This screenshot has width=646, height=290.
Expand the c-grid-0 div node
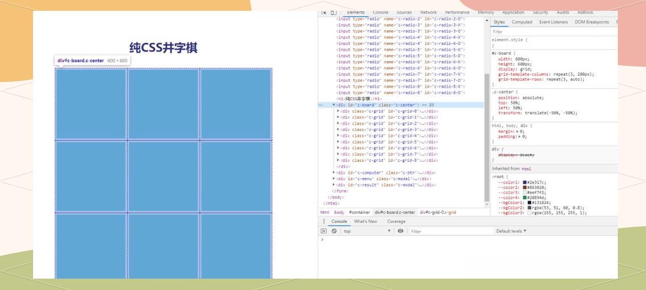338,111
